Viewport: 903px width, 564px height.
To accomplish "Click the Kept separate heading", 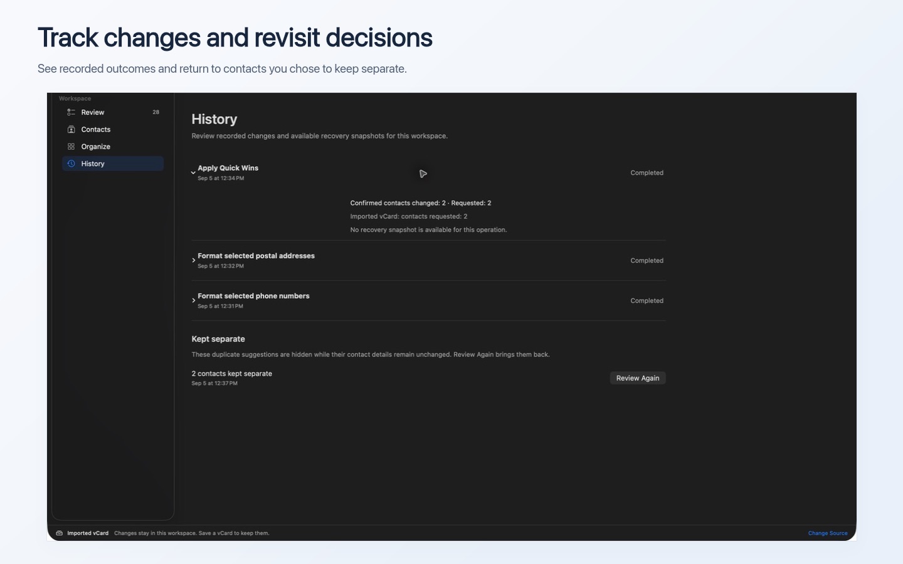I will [x=218, y=339].
